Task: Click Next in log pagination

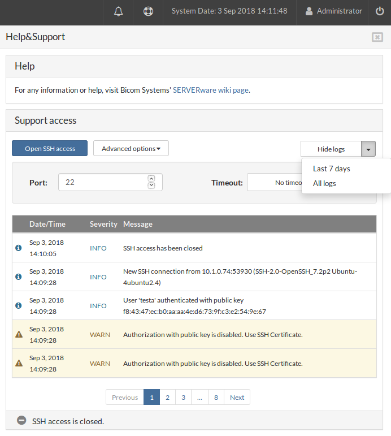Action: tap(237, 398)
